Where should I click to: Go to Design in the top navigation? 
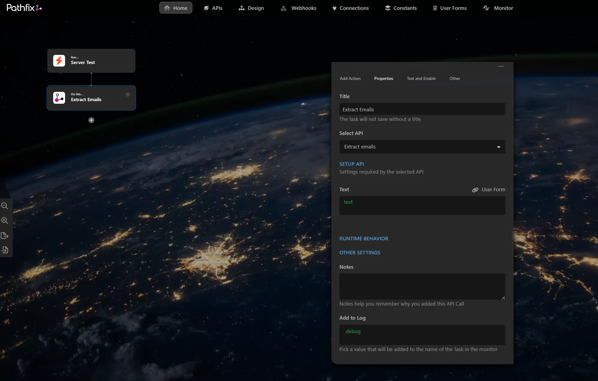pyautogui.click(x=251, y=8)
